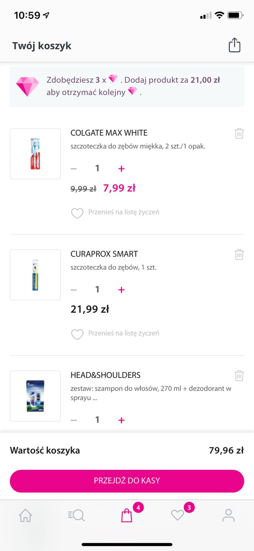Delete Colgate Max White from cart
Viewport: 254px width, 551px height.
click(239, 133)
